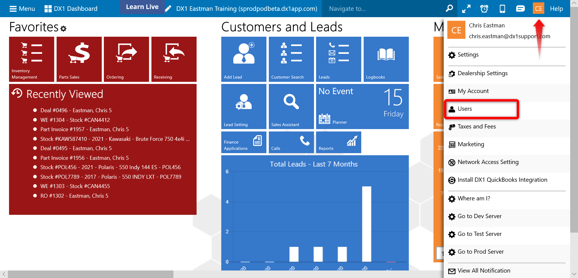Open RO #1302 - Eastman, Chris 5
The height and width of the screenshot is (278, 578).
[74, 196]
